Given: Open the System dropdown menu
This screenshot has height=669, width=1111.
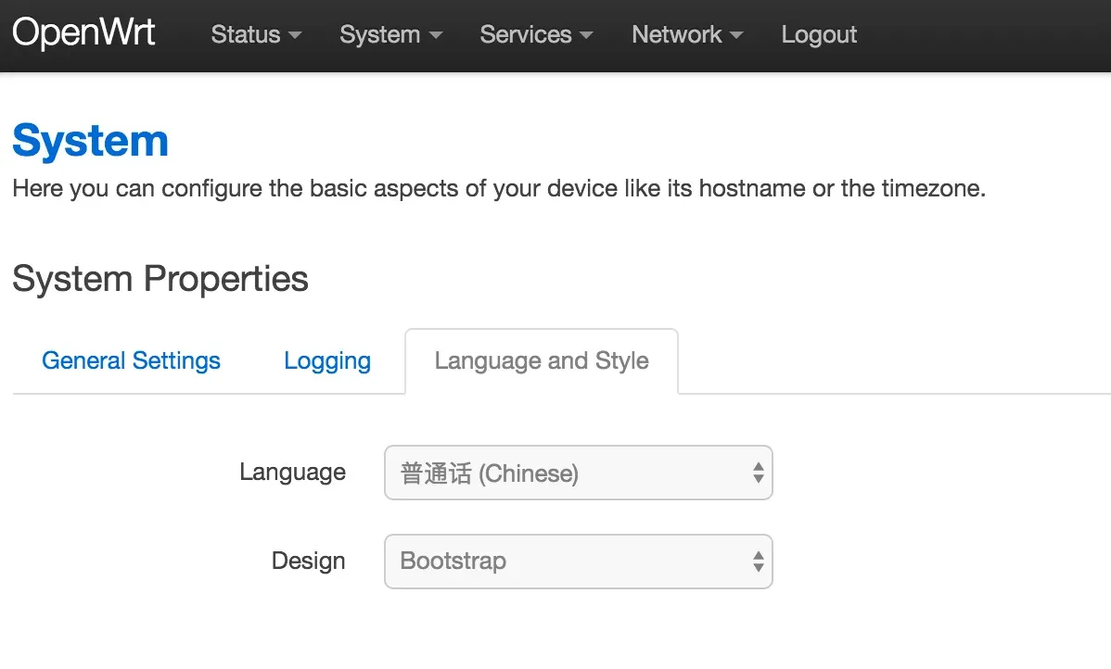Looking at the screenshot, I should (390, 34).
